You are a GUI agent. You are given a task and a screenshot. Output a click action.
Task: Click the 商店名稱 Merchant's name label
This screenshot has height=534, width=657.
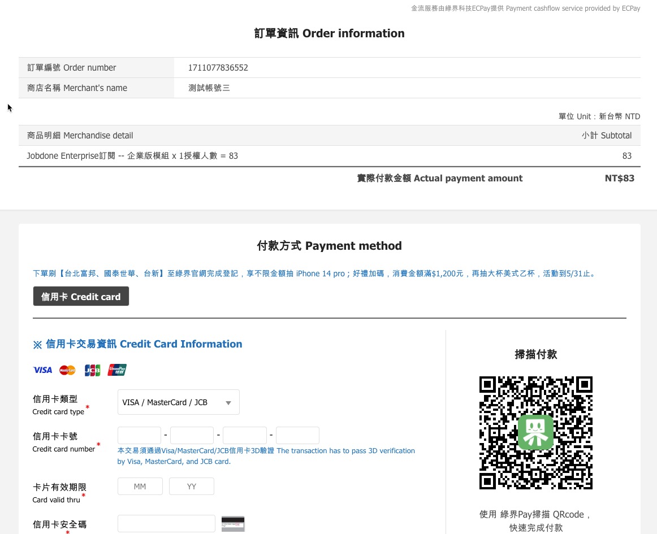pos(77,88)
